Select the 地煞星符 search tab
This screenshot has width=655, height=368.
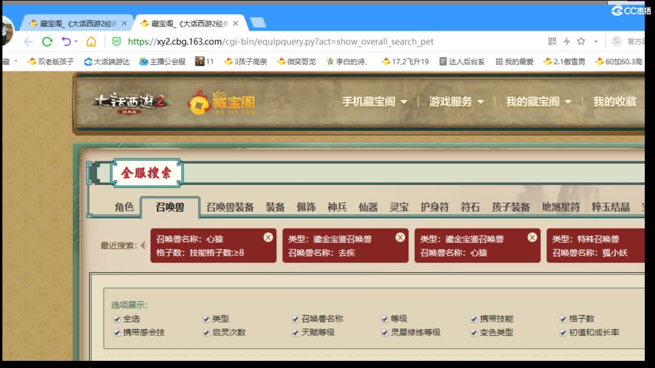[561, 207]
